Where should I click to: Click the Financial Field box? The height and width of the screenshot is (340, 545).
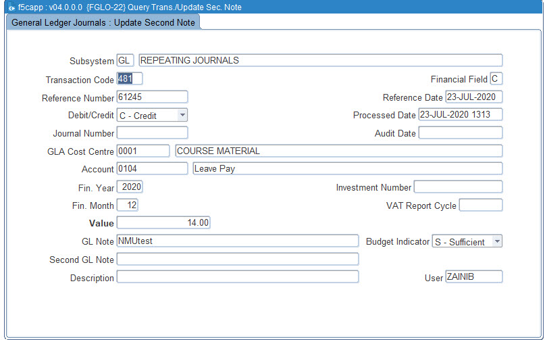click(x=496, y=79)
